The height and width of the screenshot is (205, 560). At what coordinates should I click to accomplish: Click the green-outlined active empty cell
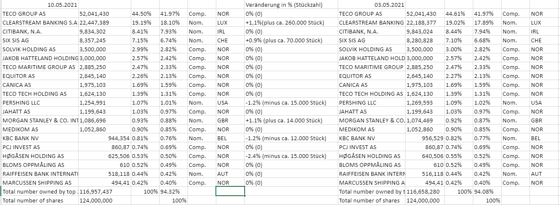230,191
